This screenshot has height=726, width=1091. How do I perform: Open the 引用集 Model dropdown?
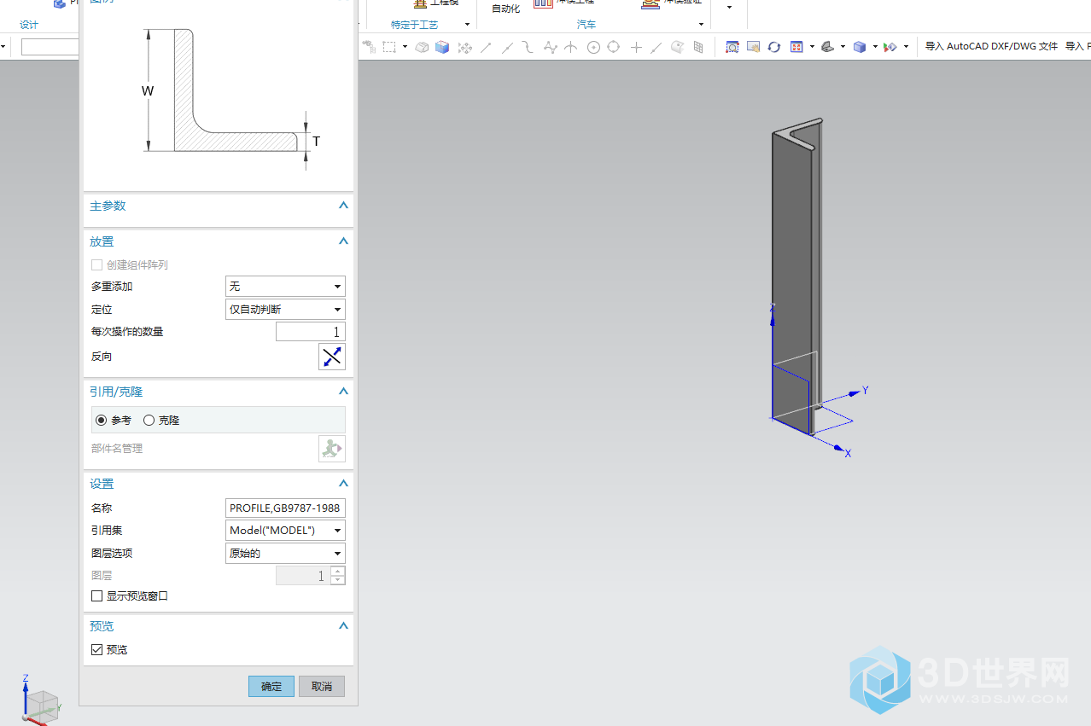point(285,531)
